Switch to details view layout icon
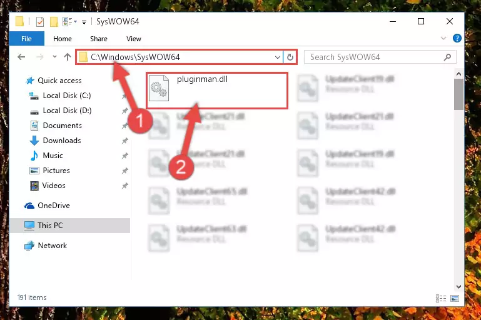 [441, 298]
